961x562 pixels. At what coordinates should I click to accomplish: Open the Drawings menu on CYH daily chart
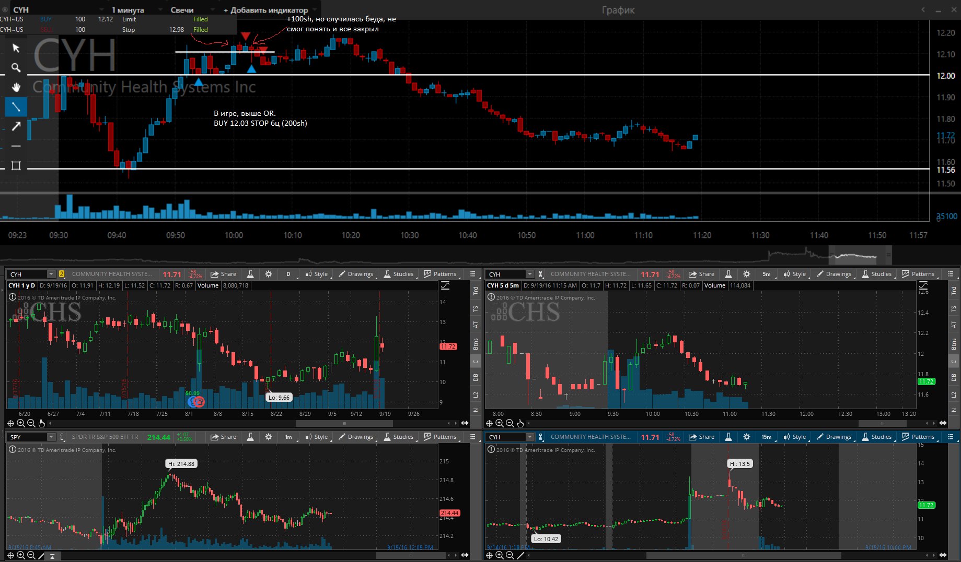point(356,274)
